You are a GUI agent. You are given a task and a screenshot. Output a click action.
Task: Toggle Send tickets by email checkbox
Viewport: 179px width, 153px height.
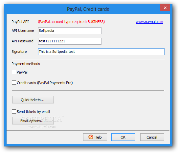14,112
